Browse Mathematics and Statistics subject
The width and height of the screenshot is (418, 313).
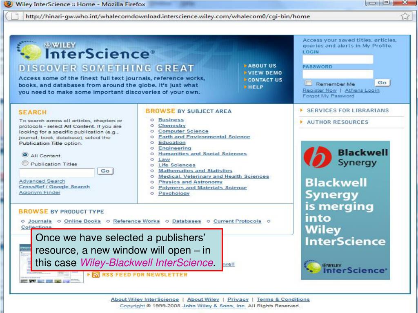point(196,171)
